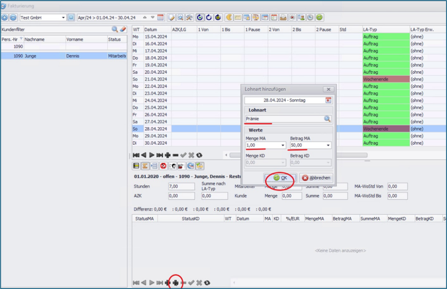447x289 pixels.
Task: Click the MA-WoStd Von input field
Action: click(397, 186)
